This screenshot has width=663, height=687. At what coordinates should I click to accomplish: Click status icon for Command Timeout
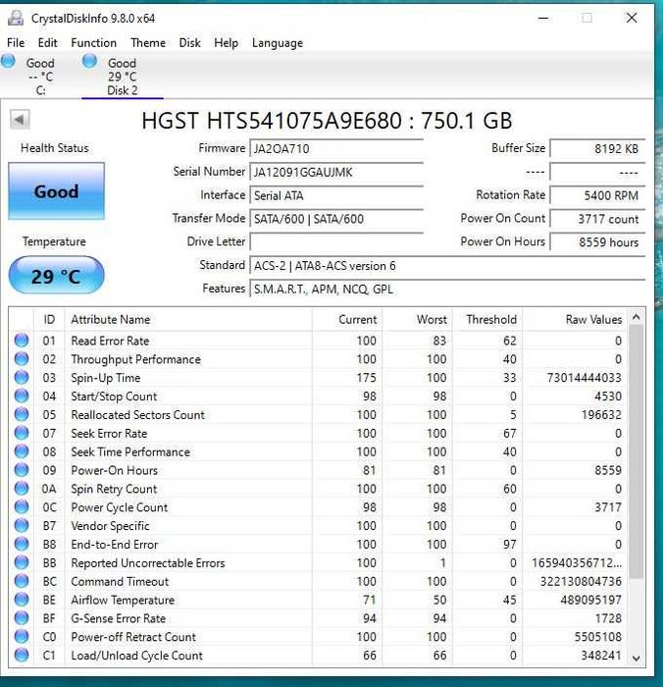(22, 581)
